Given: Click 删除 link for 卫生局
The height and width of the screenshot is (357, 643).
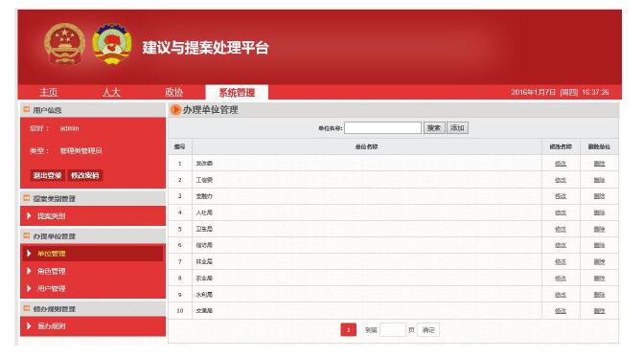Looking at the screenshot, I should point(599,229).
